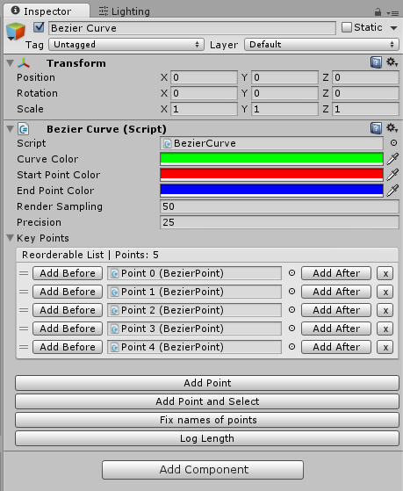Image resolution: width=403 pixels, height=491 pixels.
Task: Click the Point 2 (BezierPoint) object field
Action: point(194,310)
